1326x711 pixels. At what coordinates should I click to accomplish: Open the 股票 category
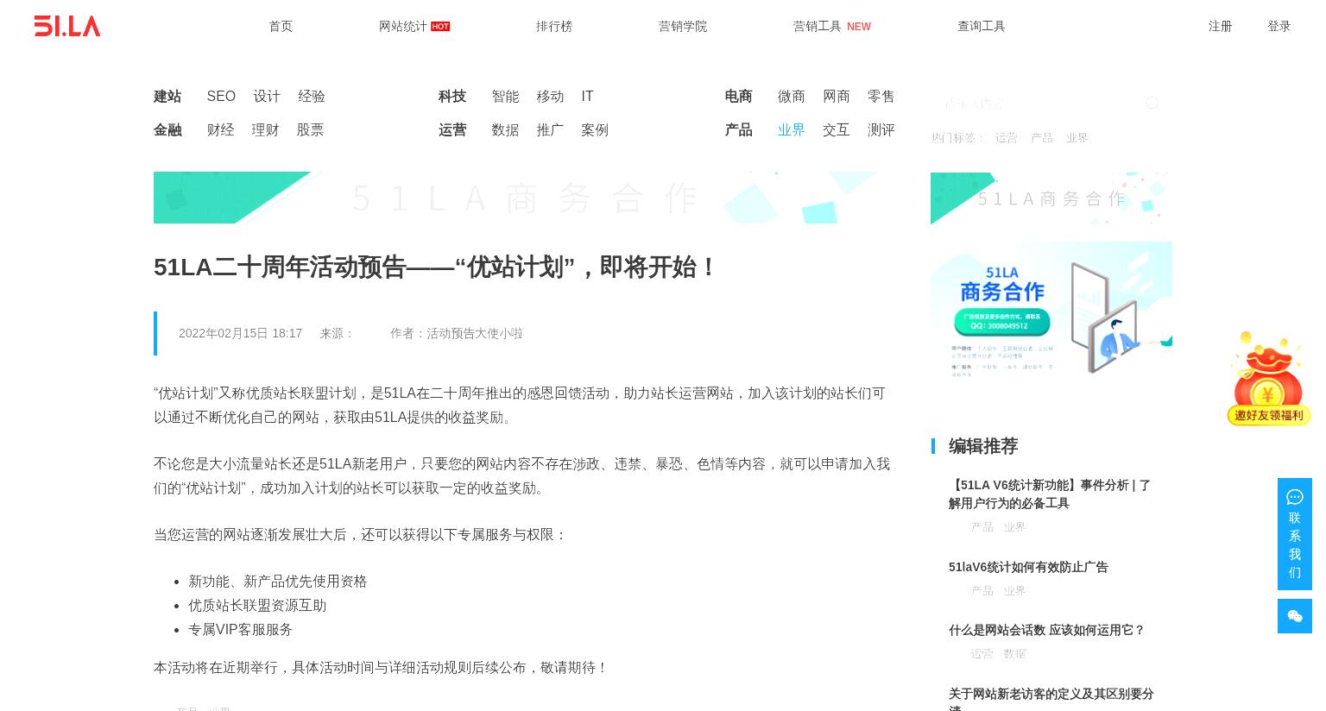tap(310, 129)
